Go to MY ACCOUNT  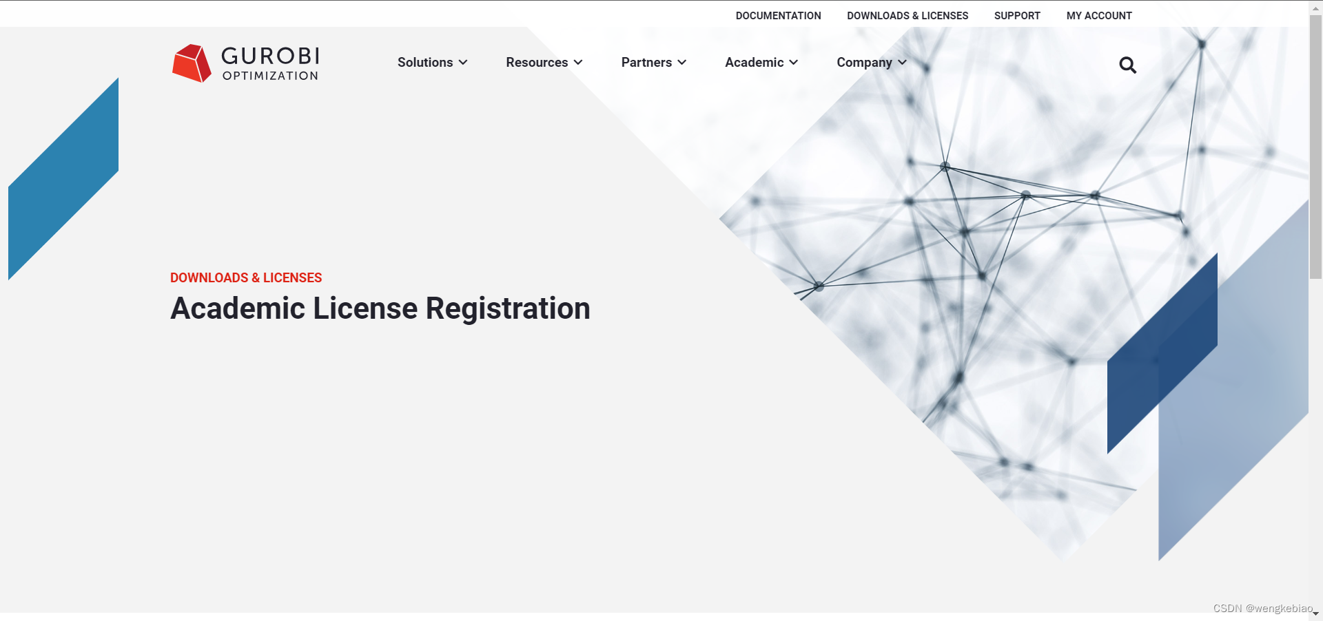(1098, 15)
